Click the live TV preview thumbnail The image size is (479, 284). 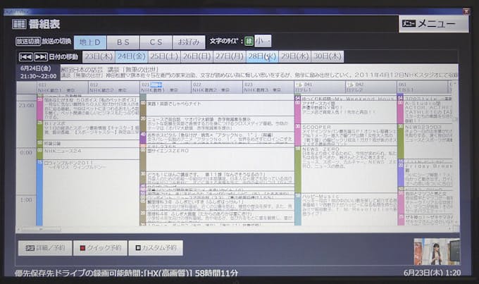point(437,252)
